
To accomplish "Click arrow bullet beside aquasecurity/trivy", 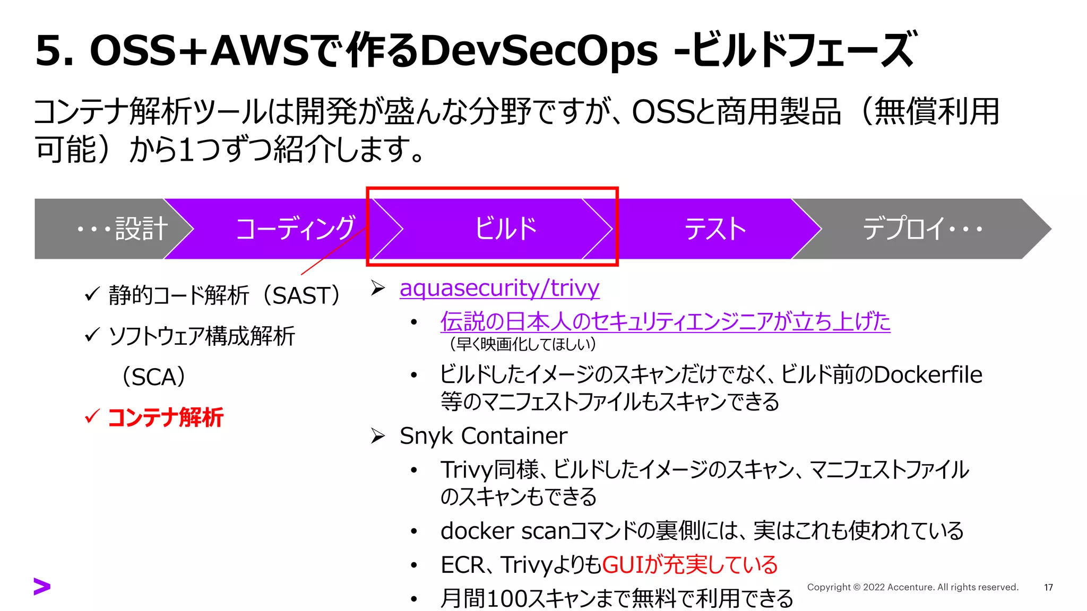I will pyautogui.click(x=378, y=288).
